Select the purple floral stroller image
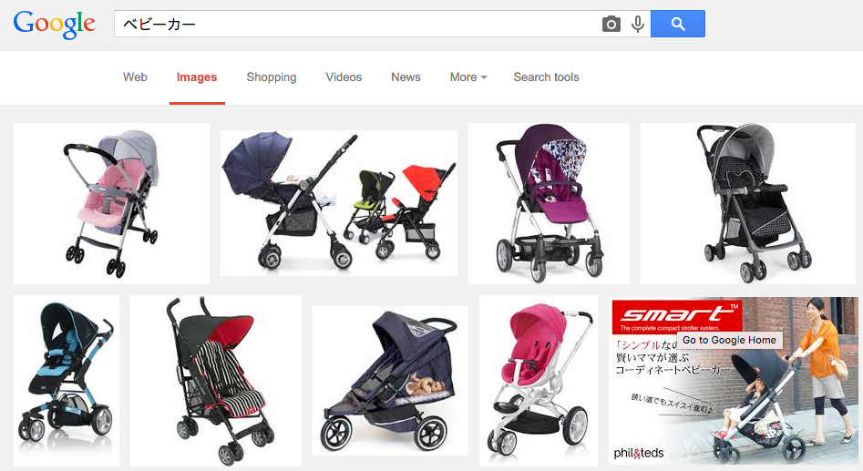863x471 pixels. 549,203
